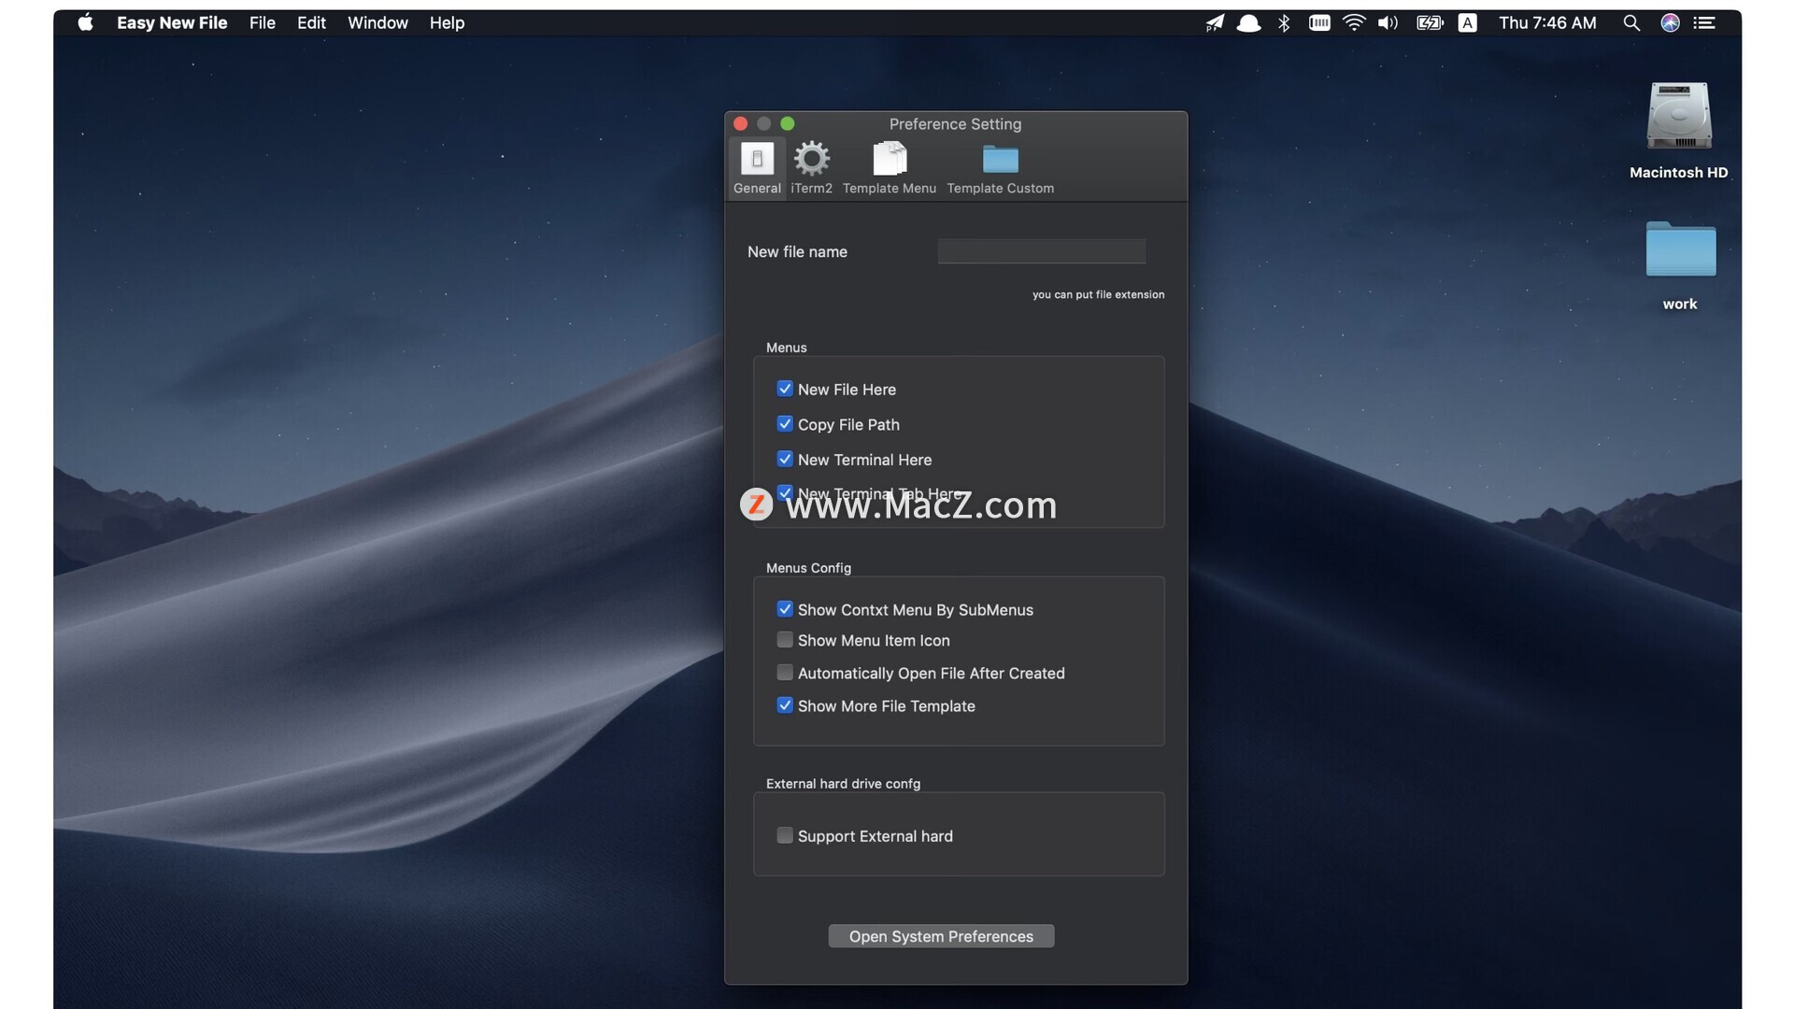Close the Preference Setting window
This screenshot has height=1009, width=1794.
pos(741,123)
